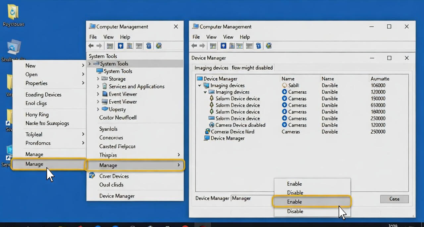
Task: Expand the selected System Tools node arrow
Action: [x=90, y=64]
